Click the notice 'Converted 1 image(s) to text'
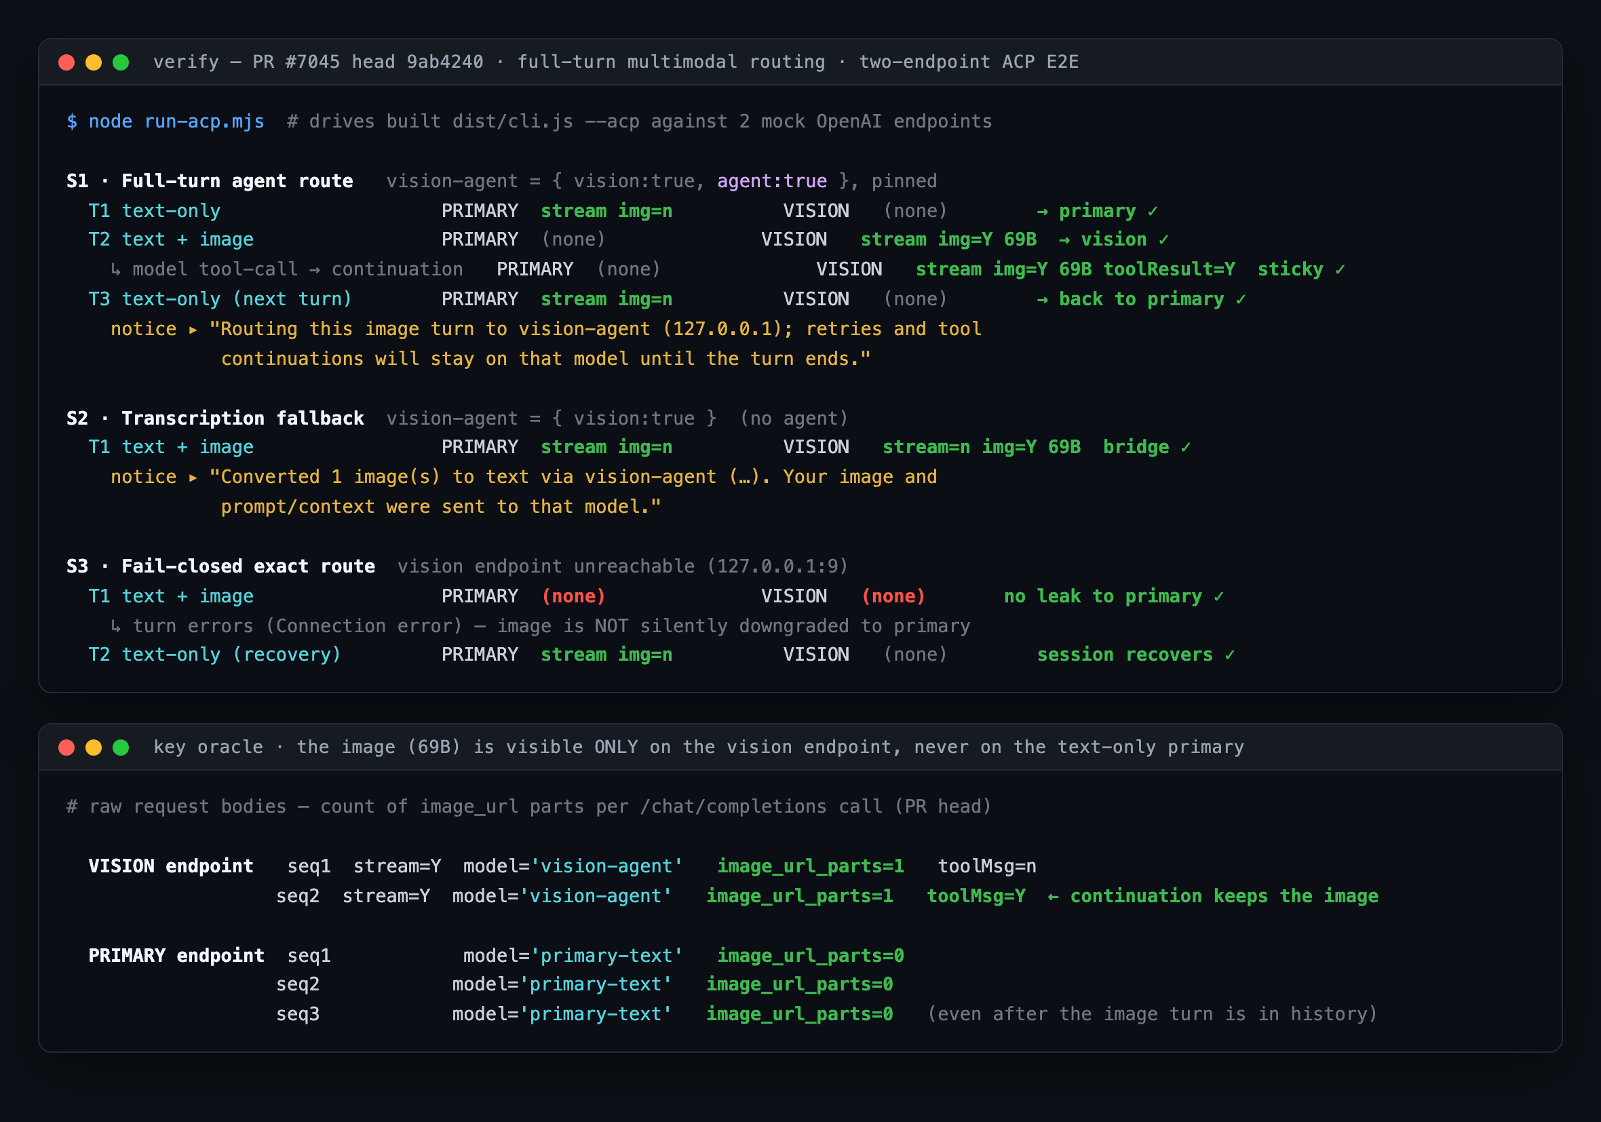Screen dimensions: 1601x1122 524,477
